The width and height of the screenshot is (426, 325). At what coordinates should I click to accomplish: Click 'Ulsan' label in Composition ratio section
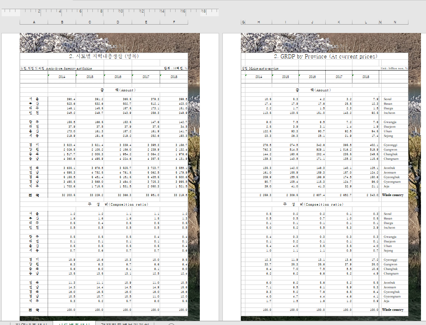[388, 246]
